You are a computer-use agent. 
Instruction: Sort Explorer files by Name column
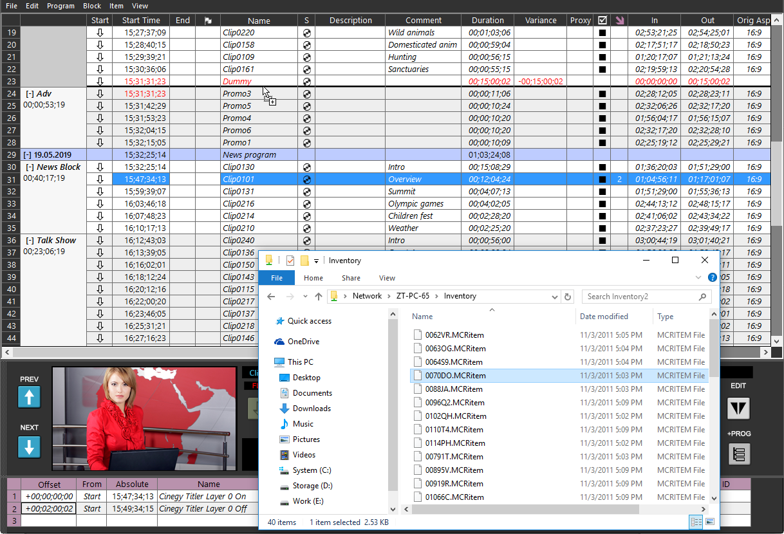click(x=422, y=317)
